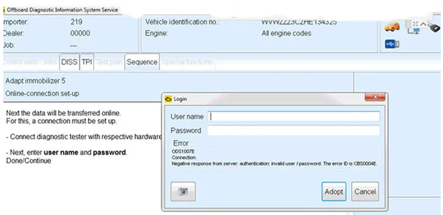The image size is (443, 215).
Task: Close the Login dialog with red X
Action: (x=375, y=97)
